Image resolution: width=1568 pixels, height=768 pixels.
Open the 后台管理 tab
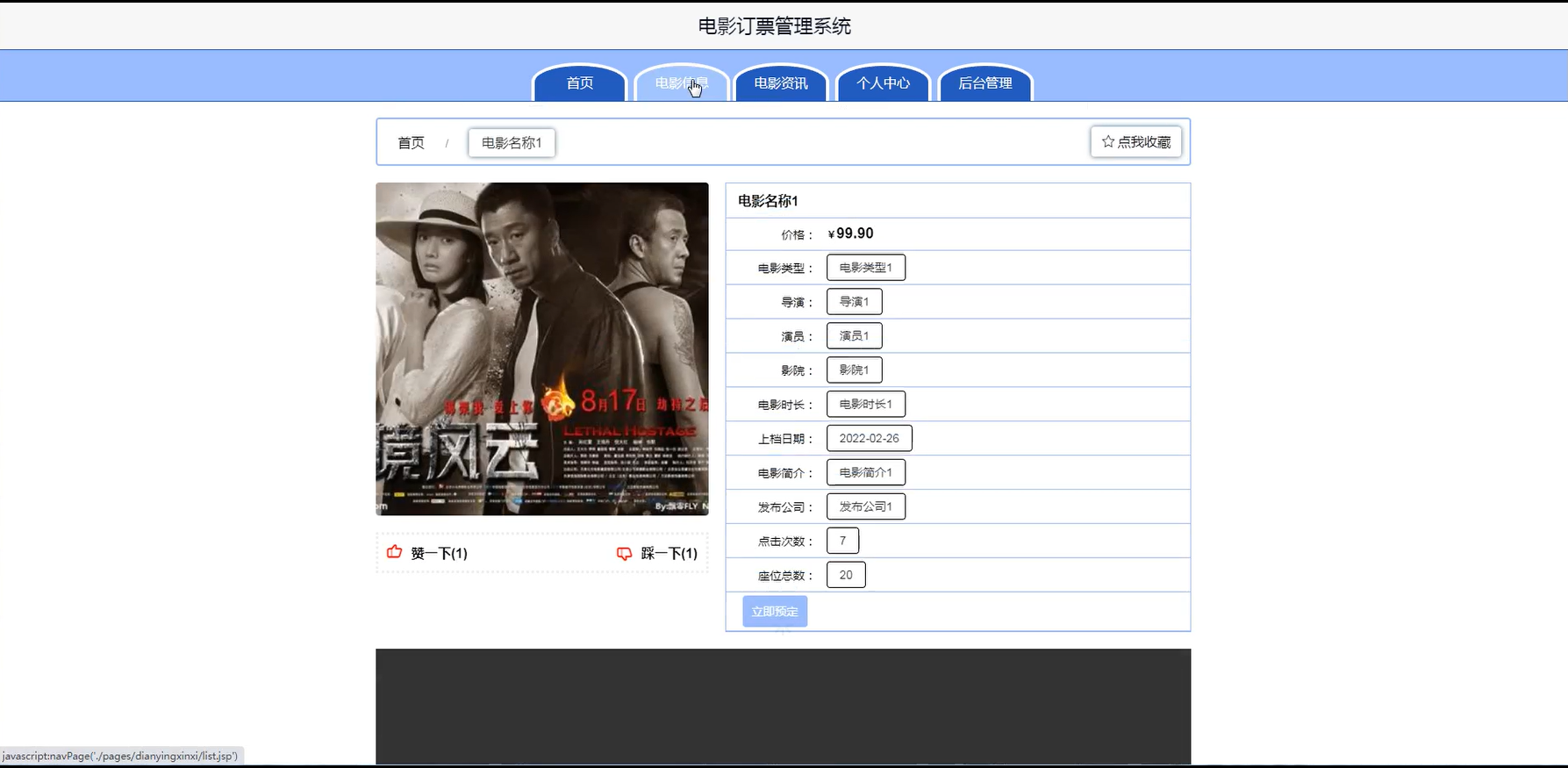pos(985,83)
